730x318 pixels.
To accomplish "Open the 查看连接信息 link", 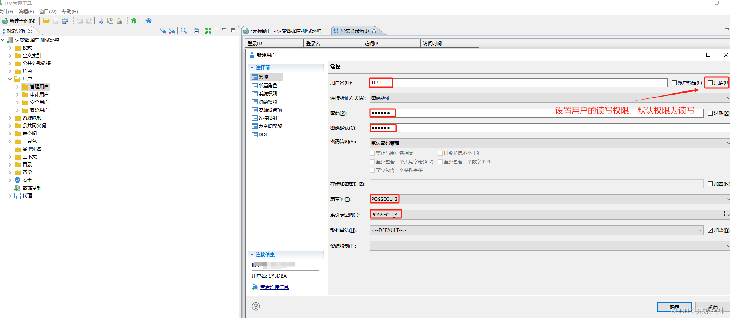I will click(x=275, y=287).
